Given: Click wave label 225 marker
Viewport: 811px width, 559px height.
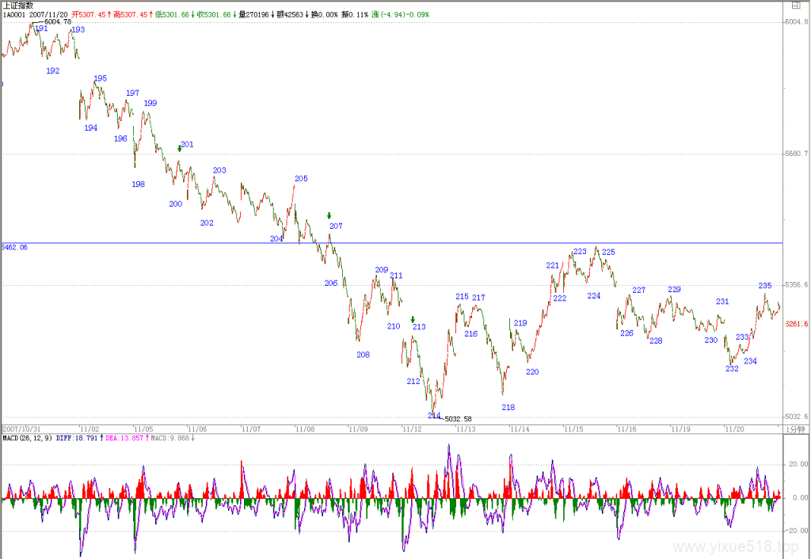Looking at the screenshot, I should [x=609, y=252].
